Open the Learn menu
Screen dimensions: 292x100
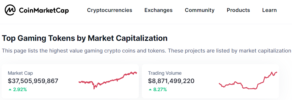pos(270,10)
